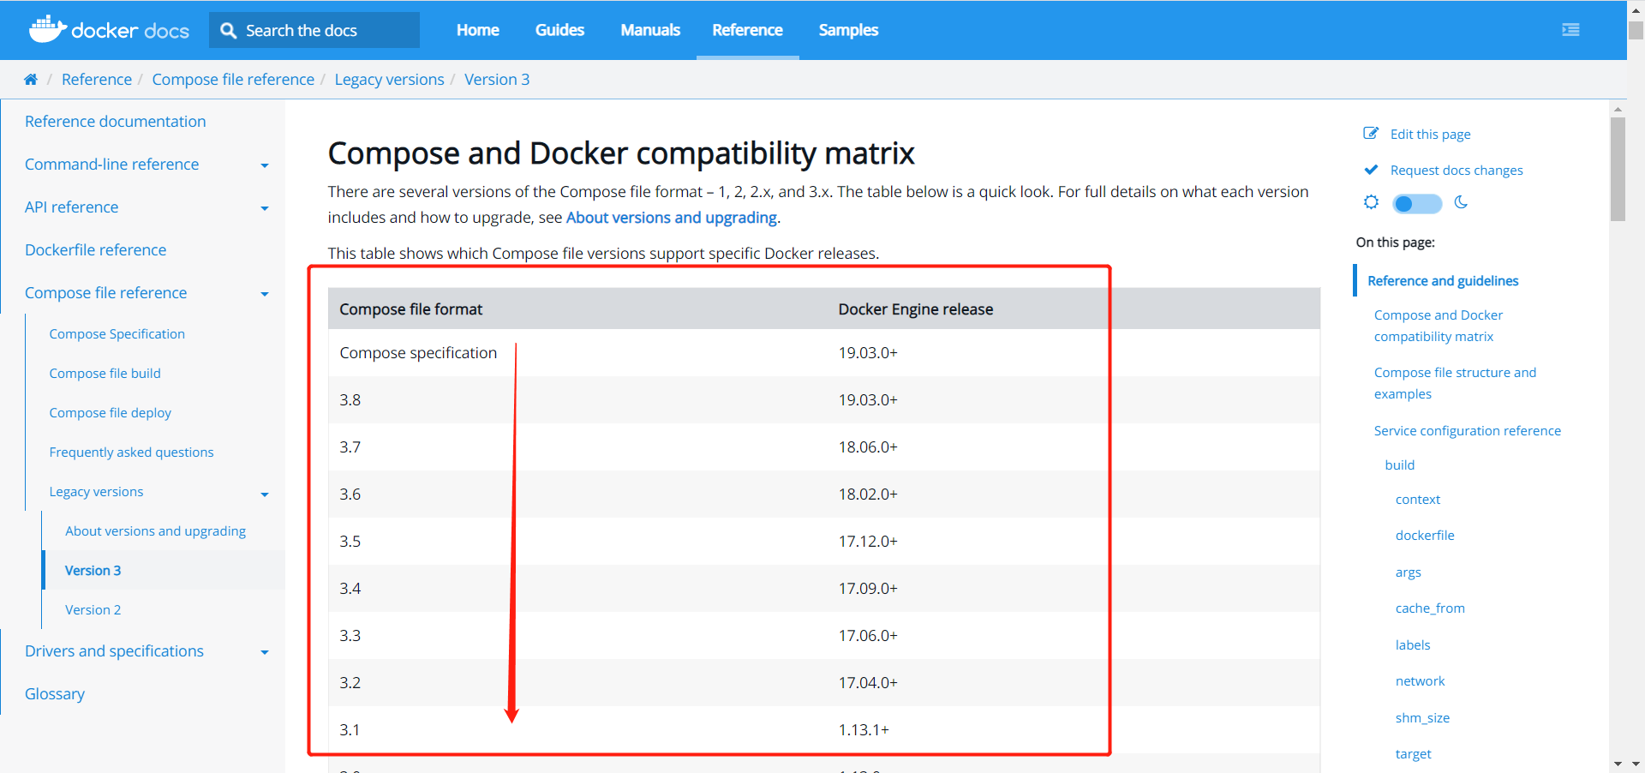Click the Docker docs whale logo
Viewport: 1645px width, 773px height.
tap(48, 29)
